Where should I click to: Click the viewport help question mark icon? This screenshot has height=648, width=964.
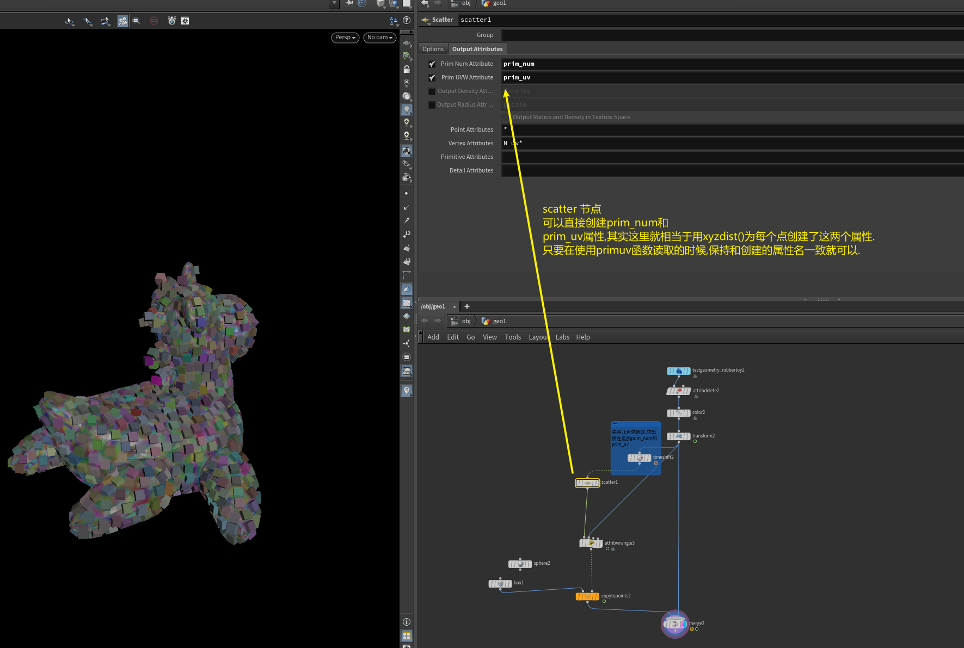point(407,21)
